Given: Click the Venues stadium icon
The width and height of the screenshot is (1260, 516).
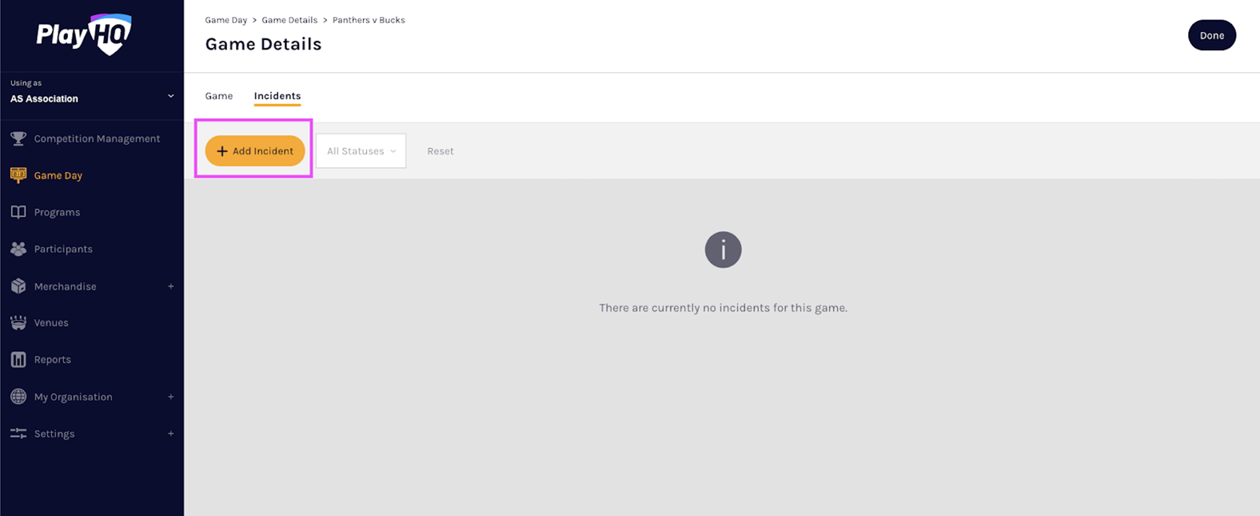Looking at the screenshot, I should click(19, 323).
